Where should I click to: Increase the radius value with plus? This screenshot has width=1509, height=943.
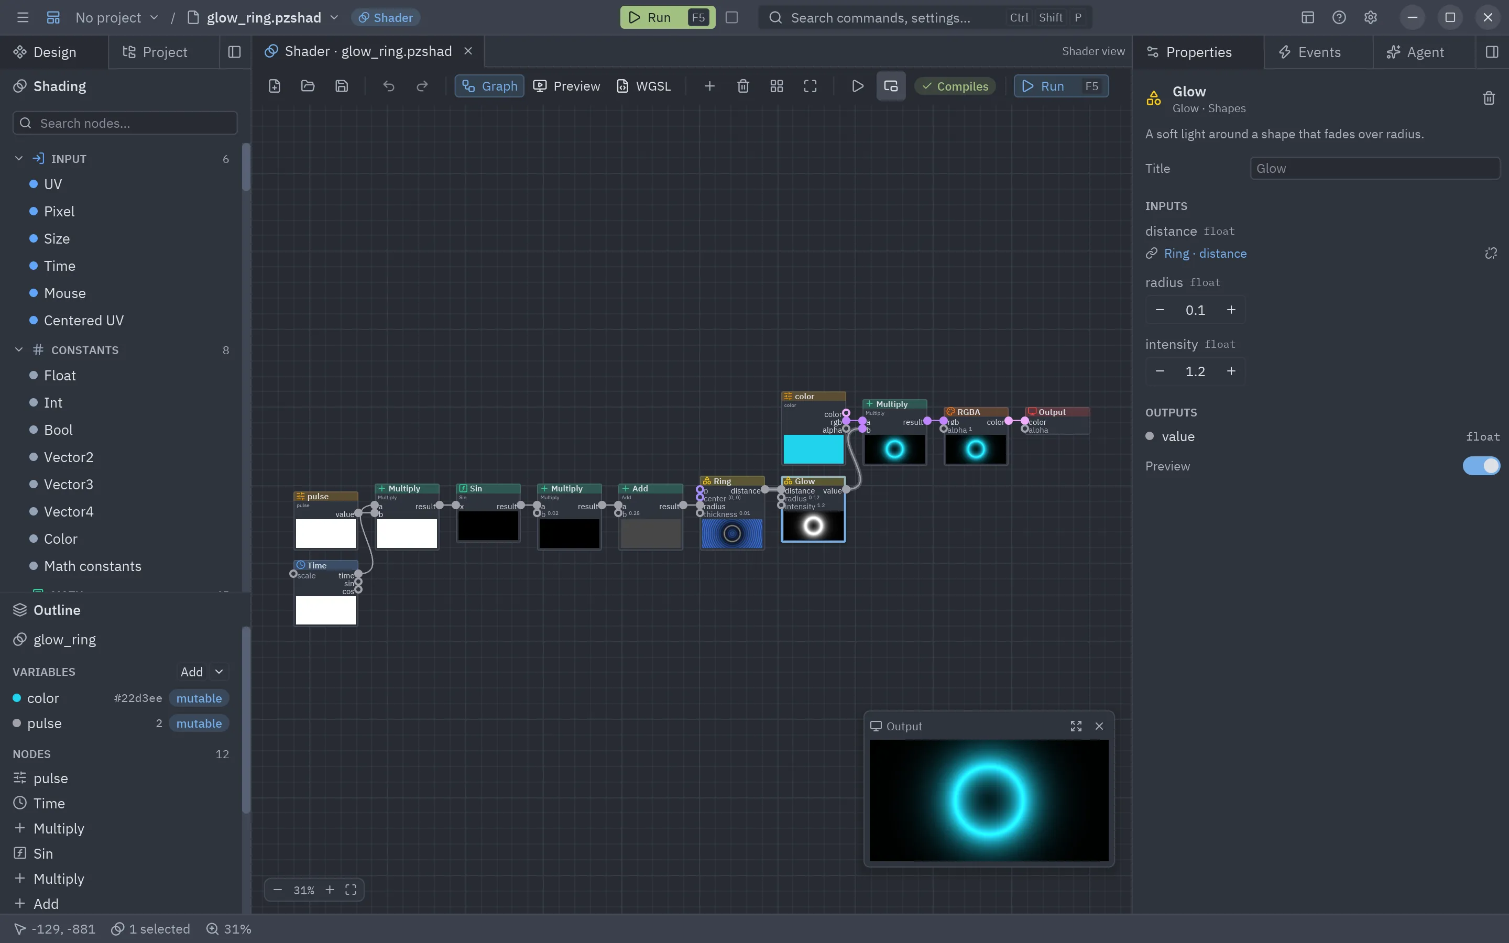tap(1231, 310)
